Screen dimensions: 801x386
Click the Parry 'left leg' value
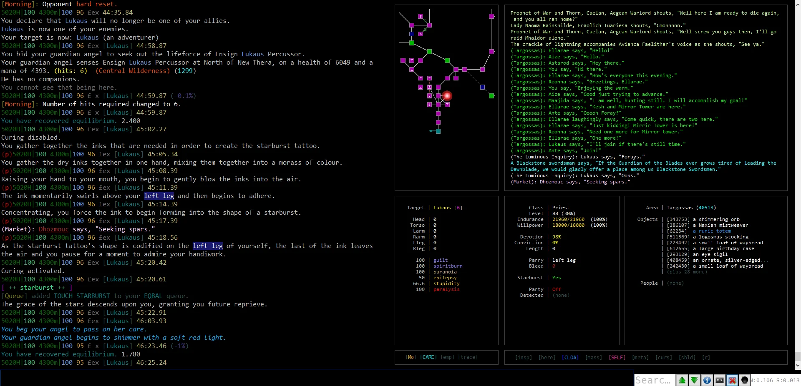click(564, 260)
